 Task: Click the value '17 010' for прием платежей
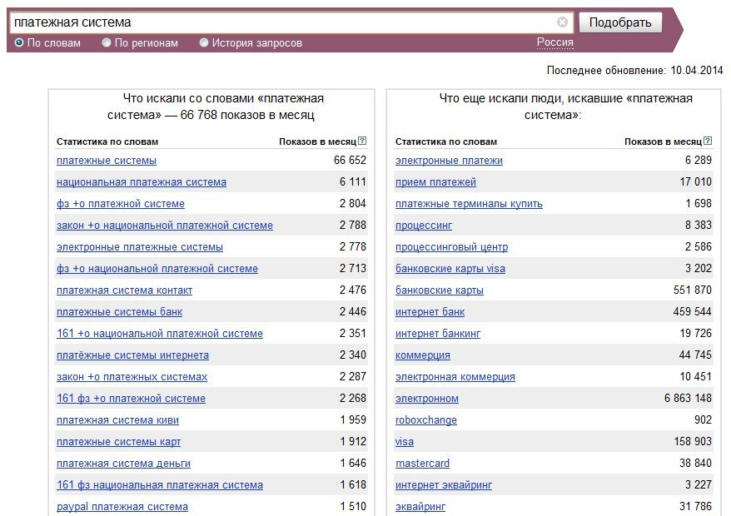696,182
